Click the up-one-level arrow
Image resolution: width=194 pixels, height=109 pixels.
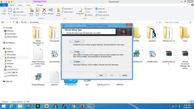pos(13,22)
